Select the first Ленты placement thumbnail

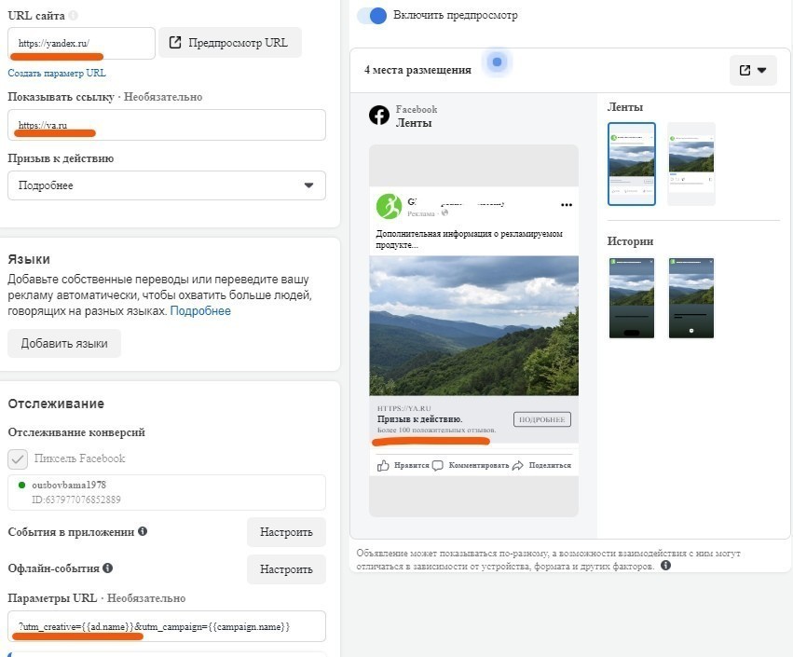(x=632, y=164)
